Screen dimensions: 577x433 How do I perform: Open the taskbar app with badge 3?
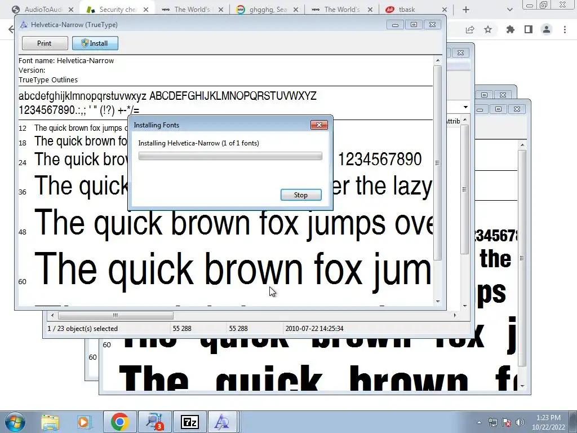click(155, 422)
